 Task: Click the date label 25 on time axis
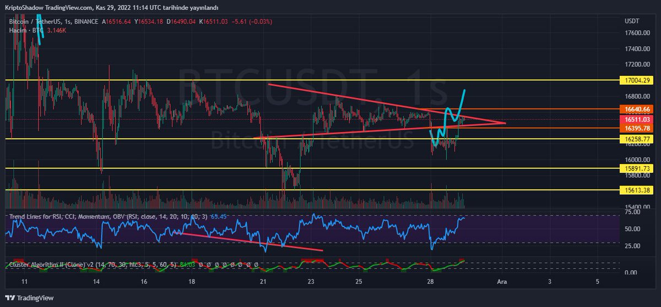pos(359,282)
